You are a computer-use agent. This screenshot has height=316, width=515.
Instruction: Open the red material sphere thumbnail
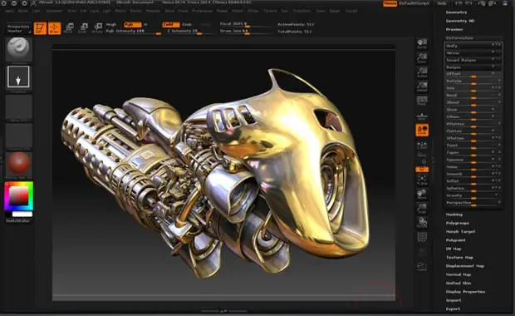19,163
